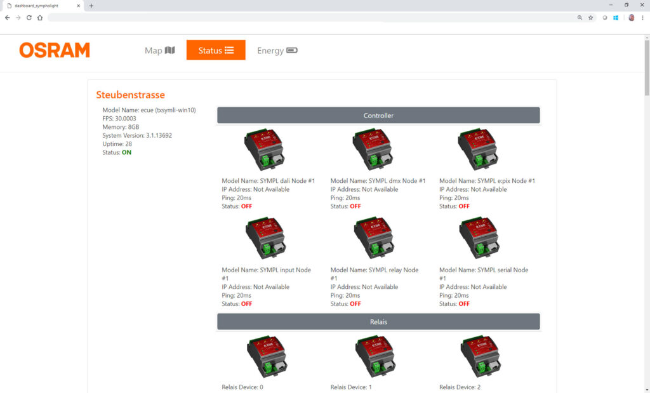The height and width of the screenshot is (393, 650).
Task: Open a new browser tab with plus
Action: coord(91,6)
